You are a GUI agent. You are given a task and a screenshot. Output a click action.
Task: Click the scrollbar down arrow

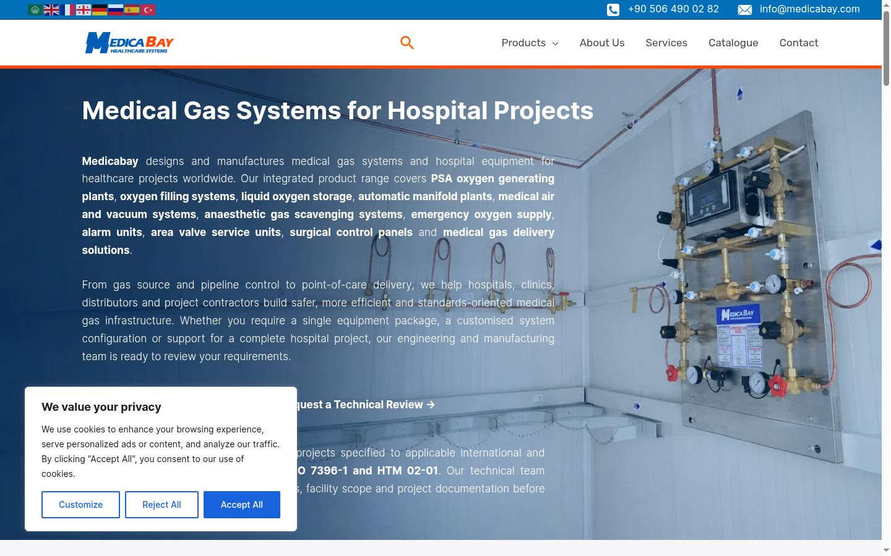click(886, 550)
